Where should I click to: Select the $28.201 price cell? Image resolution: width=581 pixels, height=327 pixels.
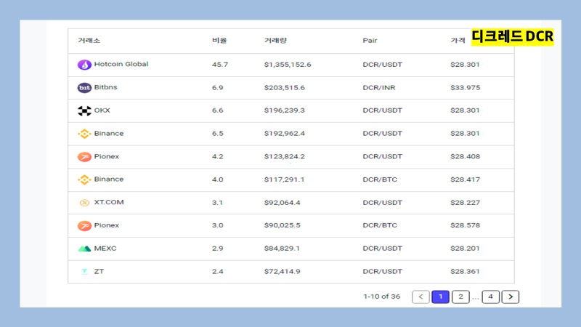pos(465,248)
